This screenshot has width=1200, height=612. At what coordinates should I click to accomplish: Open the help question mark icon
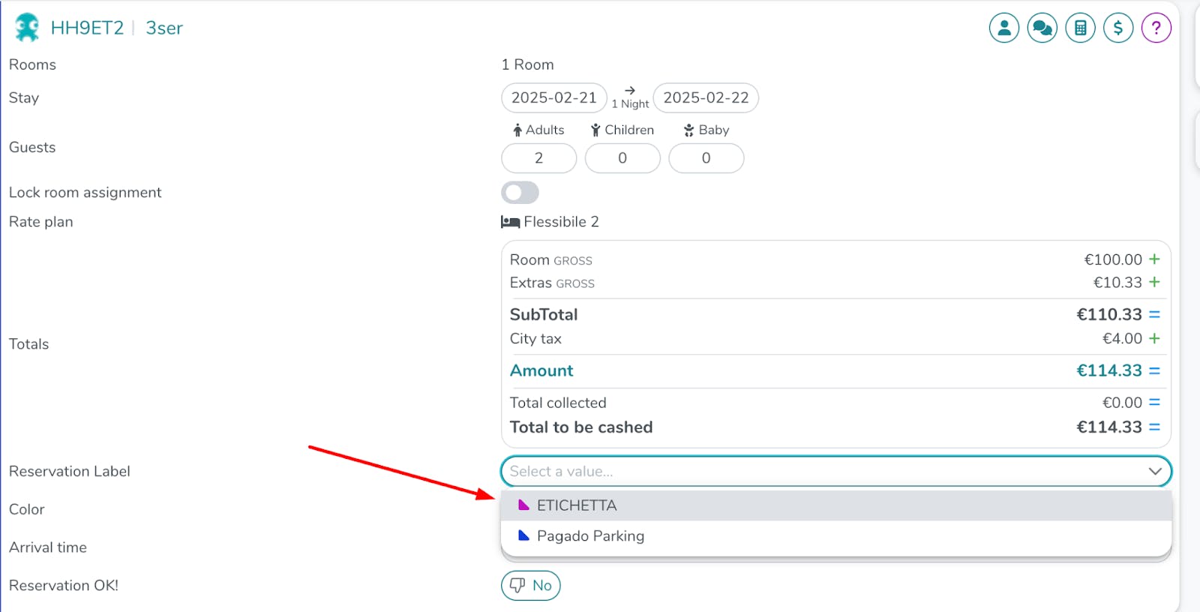click(x=1156, y=28)
